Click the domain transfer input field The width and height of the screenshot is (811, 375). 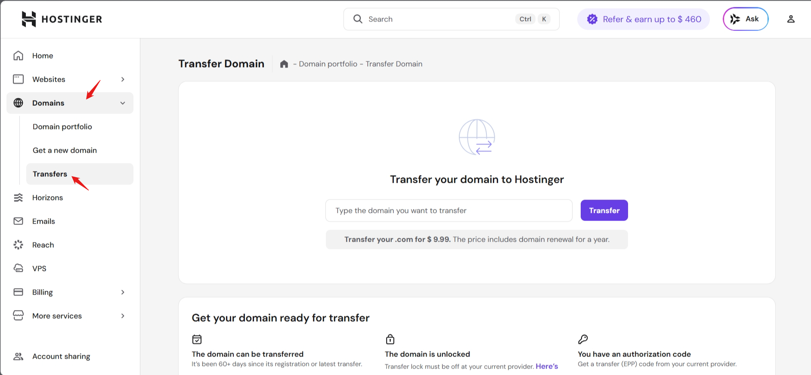click(x=449, y=210)
